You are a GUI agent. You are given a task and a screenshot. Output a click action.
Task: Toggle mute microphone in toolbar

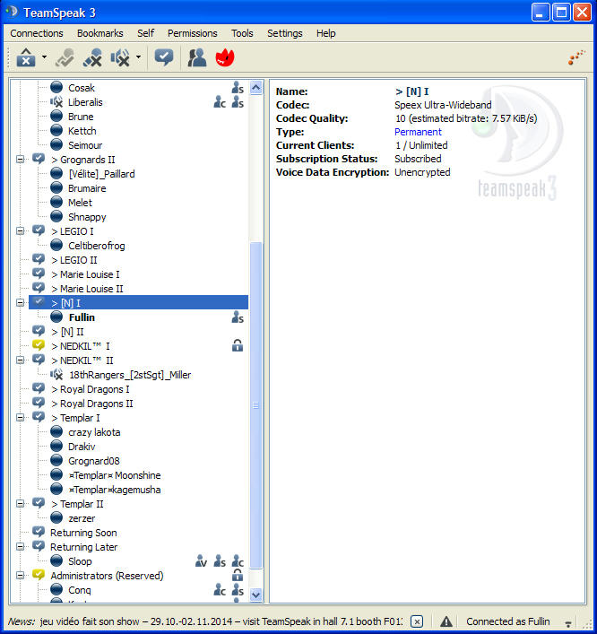[x=92, y=57]
